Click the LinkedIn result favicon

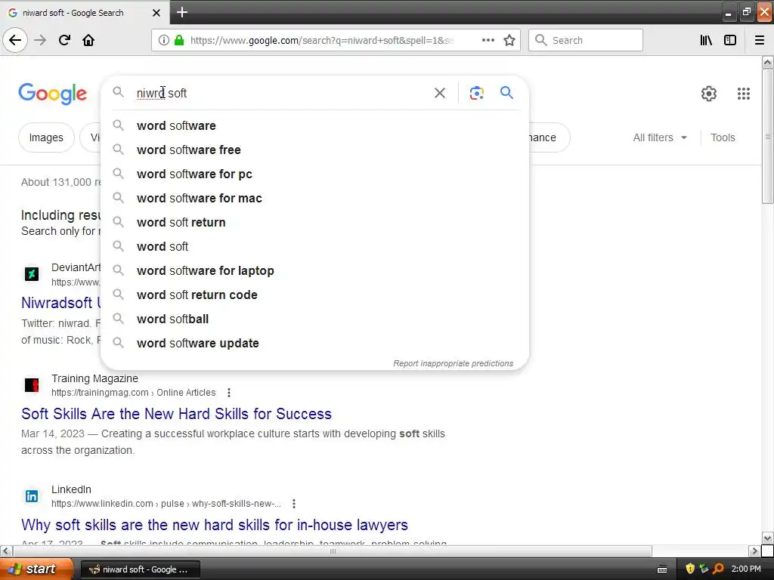[32, 495]
